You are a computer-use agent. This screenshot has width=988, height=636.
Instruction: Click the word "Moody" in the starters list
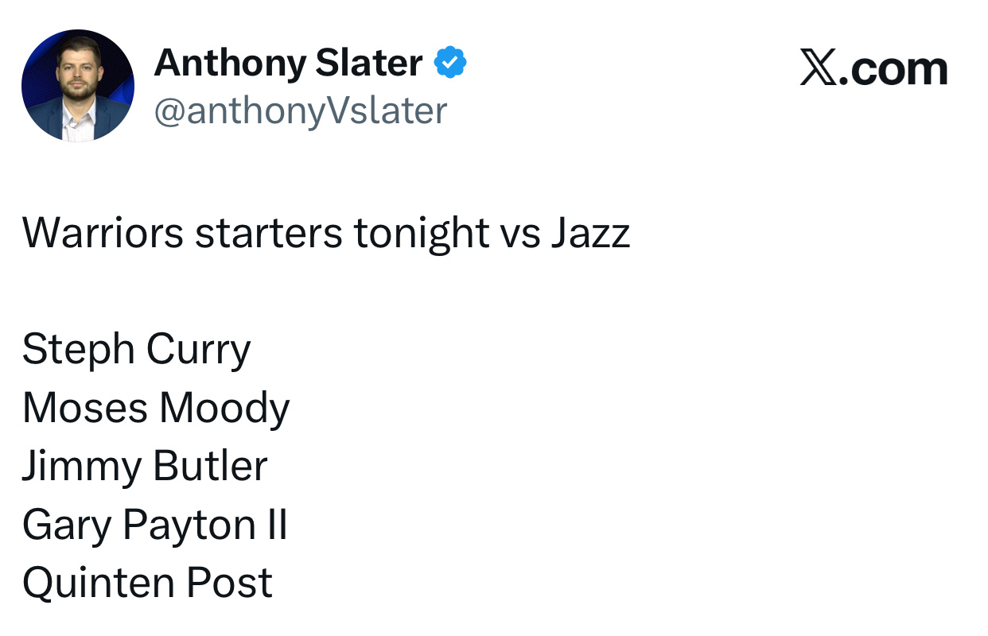tap(224, 408)
